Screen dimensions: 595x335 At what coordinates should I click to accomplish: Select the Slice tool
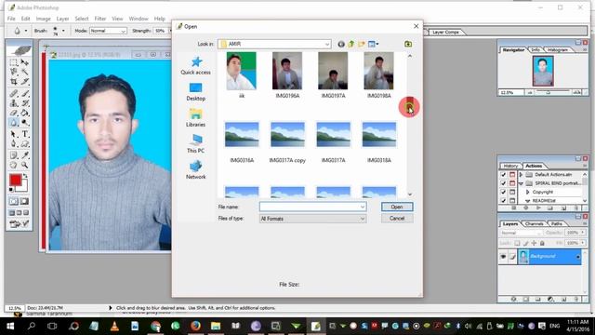[x=25, y=81]
